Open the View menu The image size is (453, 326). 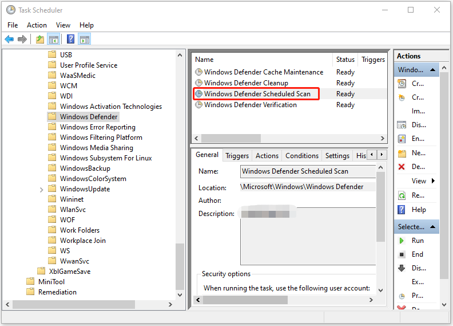tap(63, 25)
